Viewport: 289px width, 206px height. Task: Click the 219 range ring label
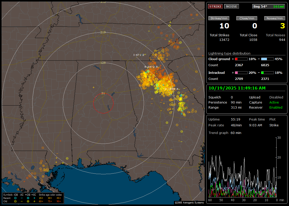(x=103, y=32)
